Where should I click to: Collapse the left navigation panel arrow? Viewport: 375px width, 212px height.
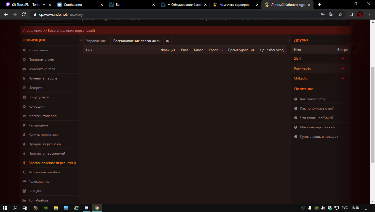(81, 41)
